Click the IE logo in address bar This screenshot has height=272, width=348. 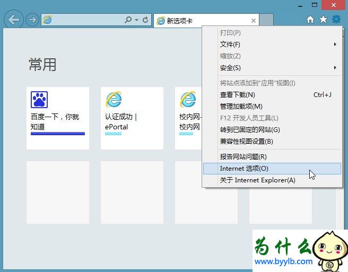(x=47, y=20)
